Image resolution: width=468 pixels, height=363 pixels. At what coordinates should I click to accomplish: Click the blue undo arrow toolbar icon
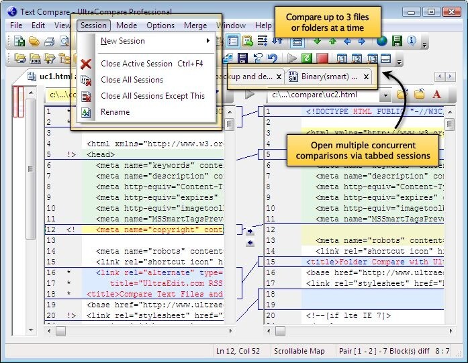tap(273, 59)
